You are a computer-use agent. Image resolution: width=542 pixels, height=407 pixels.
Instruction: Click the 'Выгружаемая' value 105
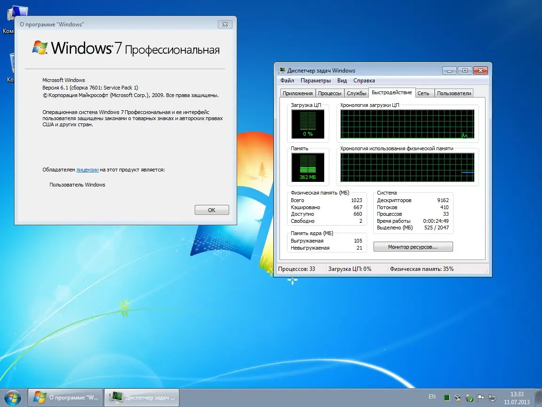coord(358,241)
